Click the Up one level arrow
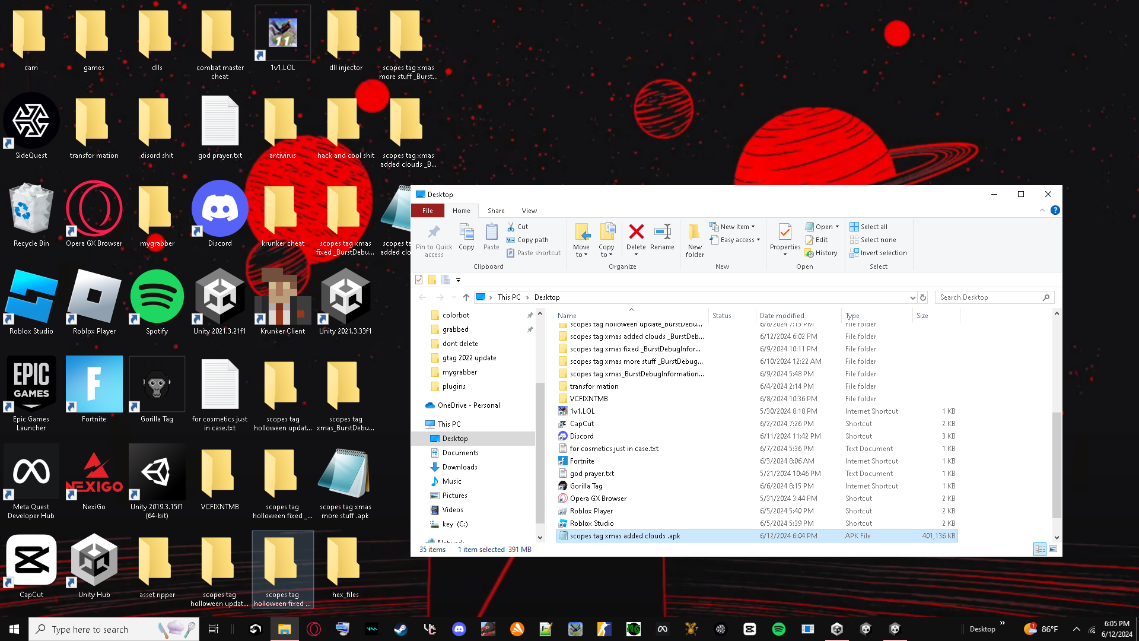Viewport: 1139px width, 641px height. click(466, 297)
